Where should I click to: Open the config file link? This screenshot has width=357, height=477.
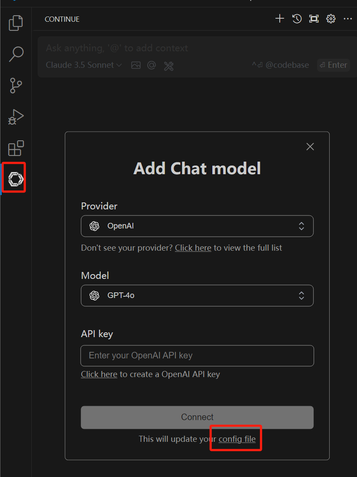point(236,439)
